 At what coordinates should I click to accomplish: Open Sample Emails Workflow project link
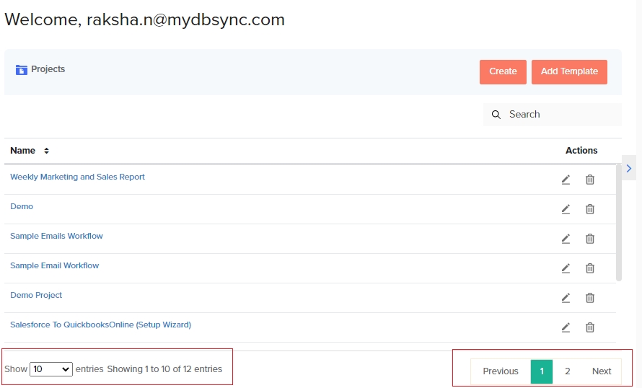click(x=56, y=236)
